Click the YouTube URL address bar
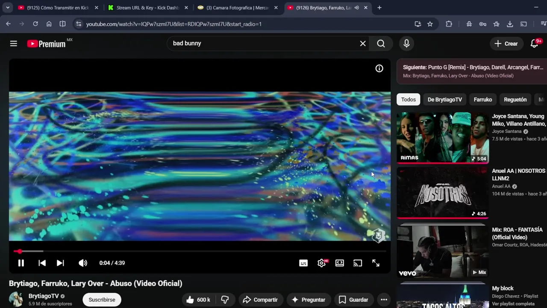Viewport: 547px width, 308px height. [x=174, y=24]
